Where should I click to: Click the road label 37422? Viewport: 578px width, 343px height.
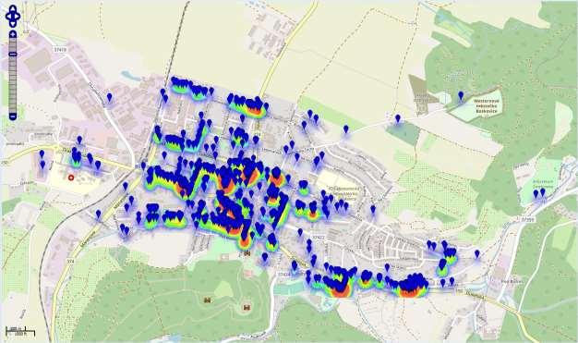point(319,238)
